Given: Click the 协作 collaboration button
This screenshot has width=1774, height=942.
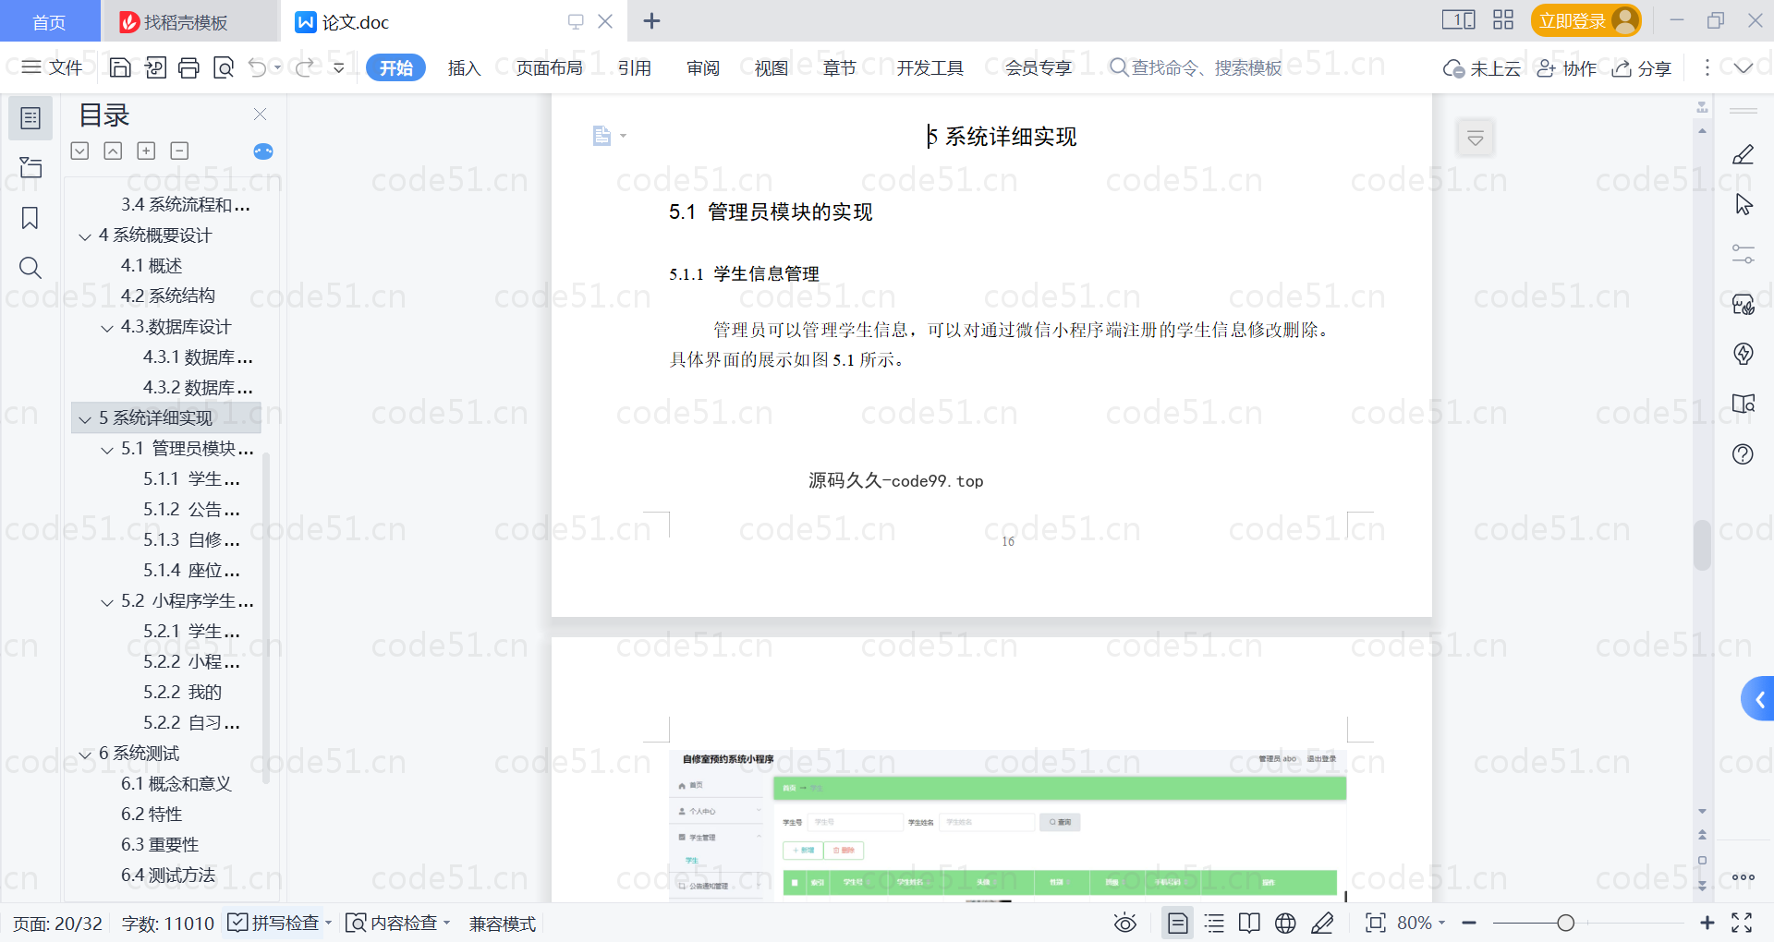Looking at the screenshot, I should 1566,68.
